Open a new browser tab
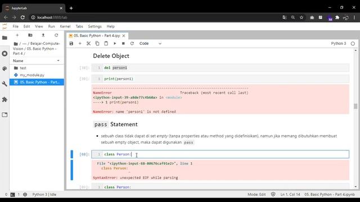Viewport: 360px width, 202px height. pos(71,8)
